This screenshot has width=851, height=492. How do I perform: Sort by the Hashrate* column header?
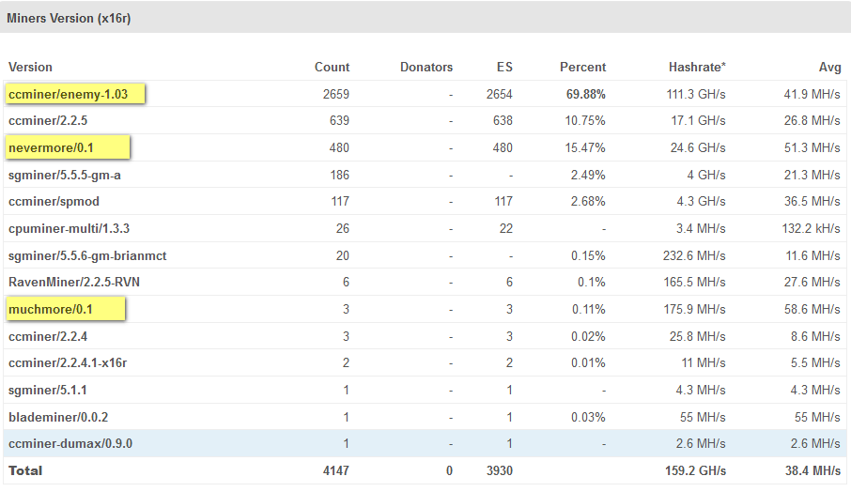(x=697, y=67)
